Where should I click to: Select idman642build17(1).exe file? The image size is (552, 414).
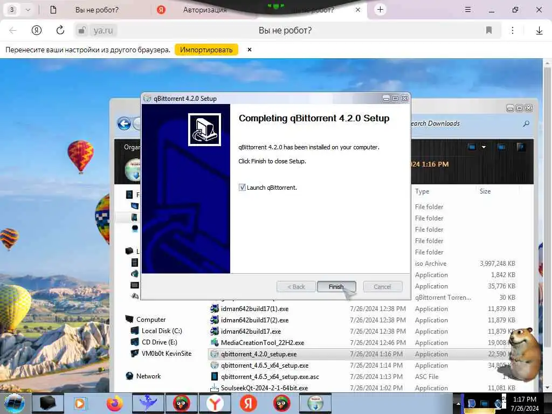coord(254,309)
